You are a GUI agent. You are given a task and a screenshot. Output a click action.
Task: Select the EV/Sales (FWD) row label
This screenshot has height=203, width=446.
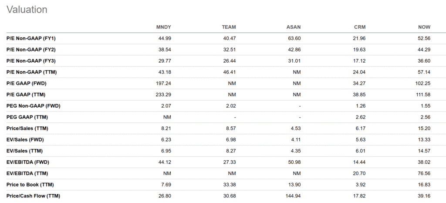tap(25, 140)
